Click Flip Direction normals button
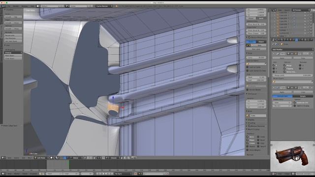 13,38
